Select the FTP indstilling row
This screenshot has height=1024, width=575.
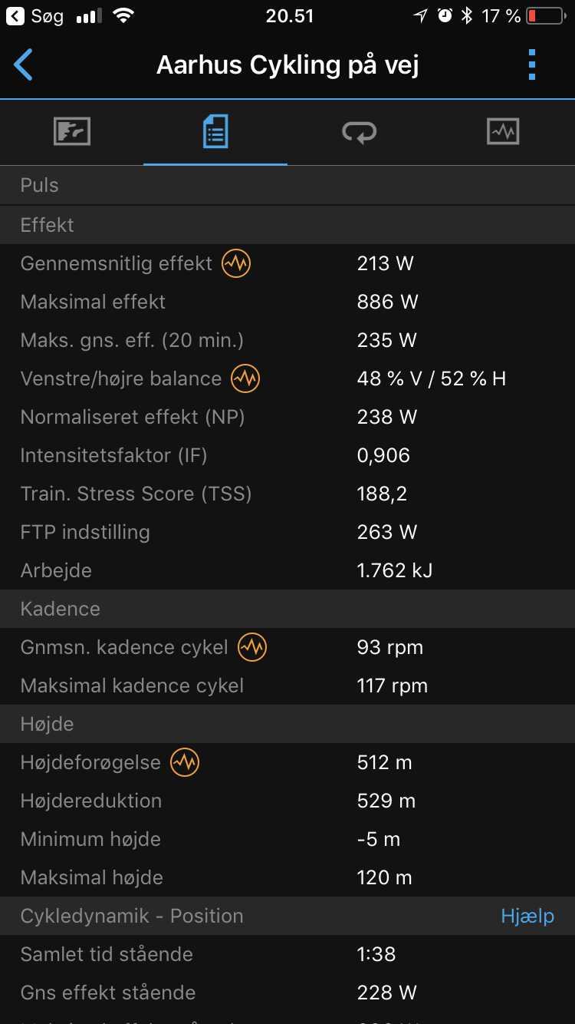coord(287,532)
